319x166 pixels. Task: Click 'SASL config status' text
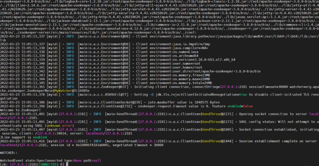[257, 122]
